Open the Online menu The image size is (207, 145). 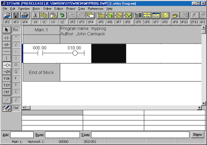coord(47,9)
